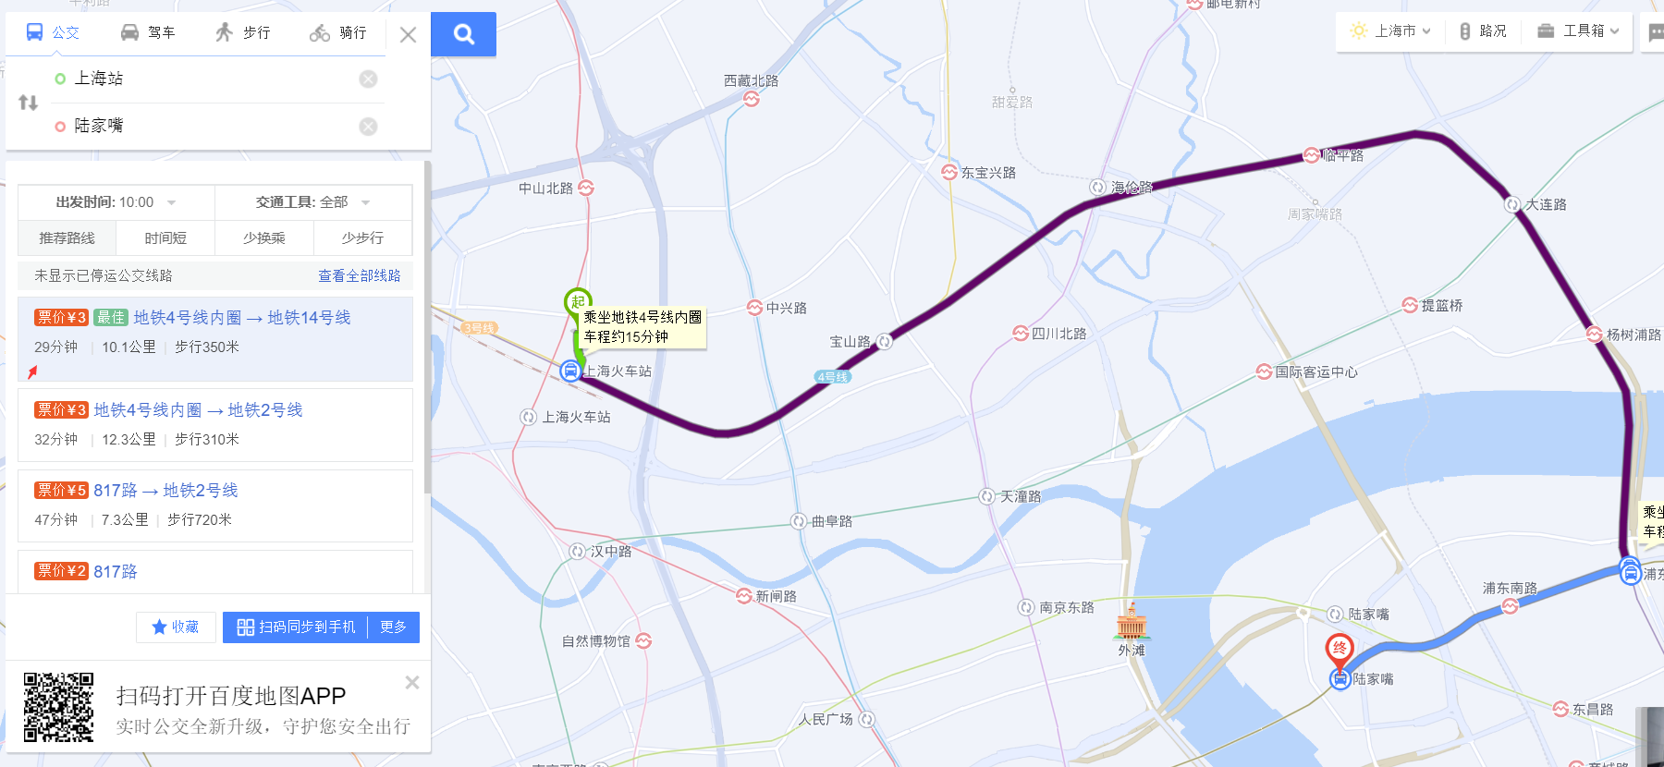Clear the 上海站 origin field
This screenshot has width=1664, height=767.
coord(368,79)
